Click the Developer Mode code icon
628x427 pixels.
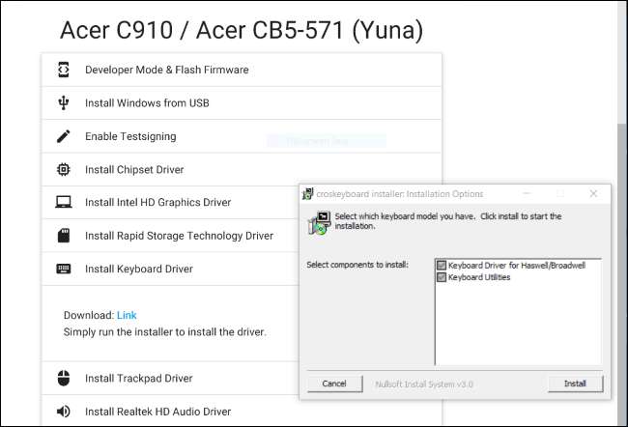point(64,70)
